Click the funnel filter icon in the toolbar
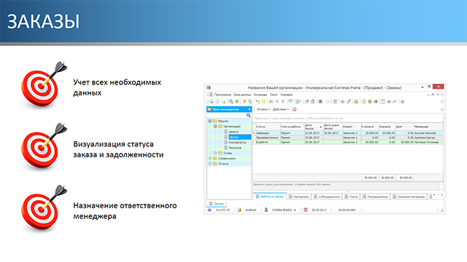 pyautogui.click(x=244, y=102)
